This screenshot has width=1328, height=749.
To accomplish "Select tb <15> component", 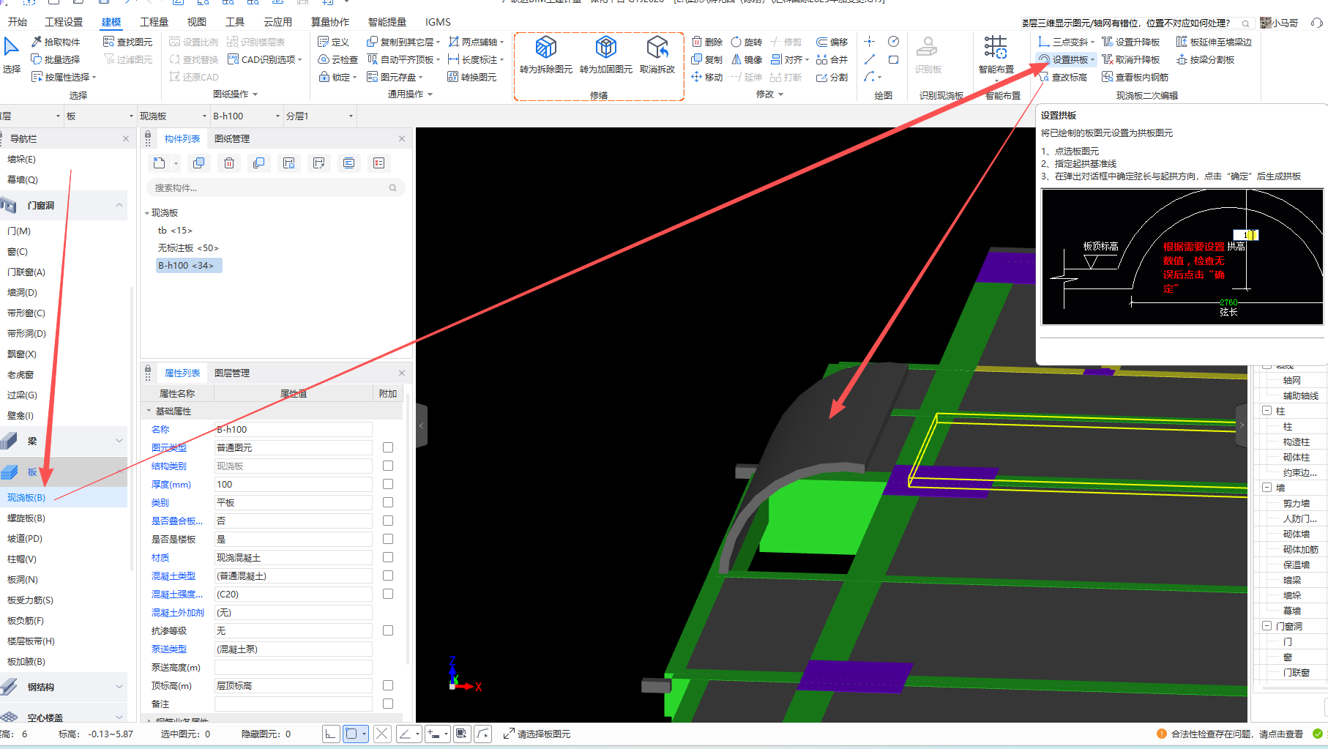I will (175, 231).
